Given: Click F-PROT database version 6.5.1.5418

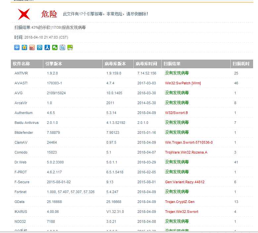Looking at the screenshot, I should 115,172.
